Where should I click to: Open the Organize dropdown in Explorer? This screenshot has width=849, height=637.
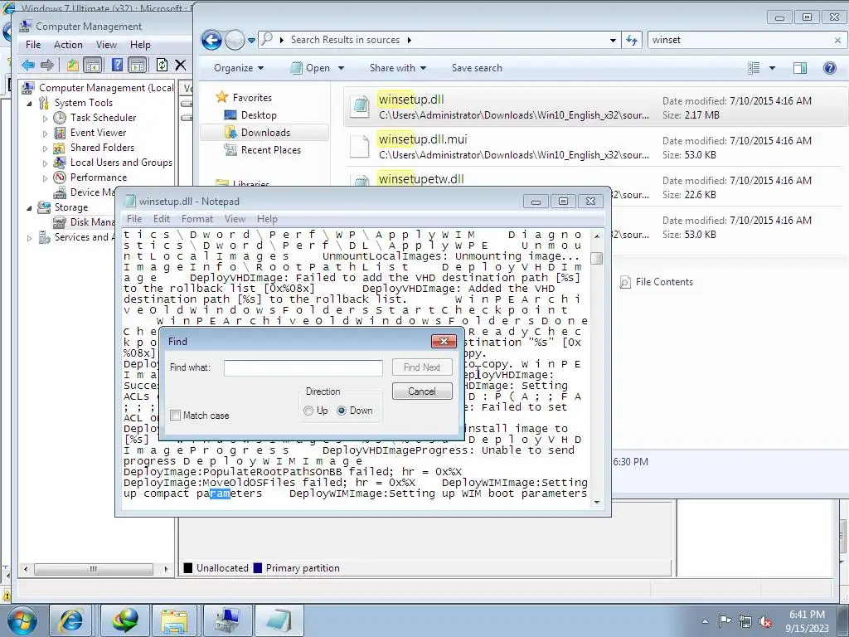pyautogui.click(x=239, y=68)
